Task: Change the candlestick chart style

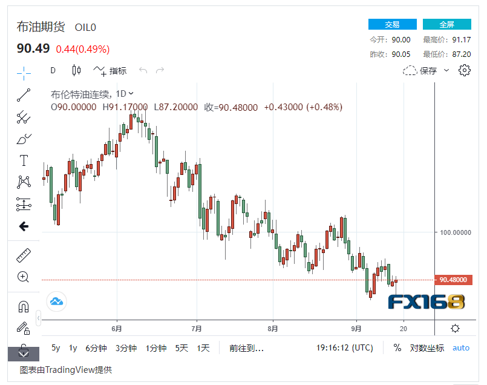Action: pos(76,71)
